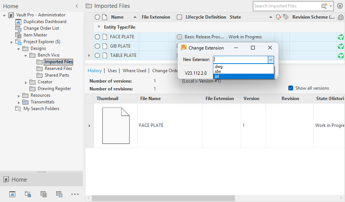Viewport: 345px width, 202px height.
Task: Show more navigation options ellipsis
Action: (x=75, y=194)
